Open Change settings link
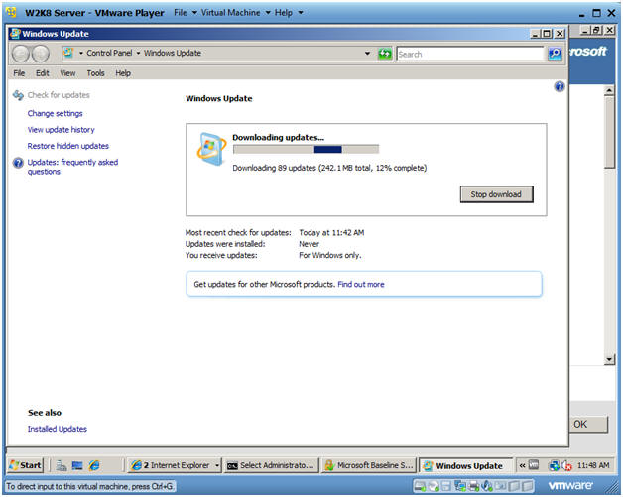The width and height of the screenshot is (623, 497). (x=56, y=114)
